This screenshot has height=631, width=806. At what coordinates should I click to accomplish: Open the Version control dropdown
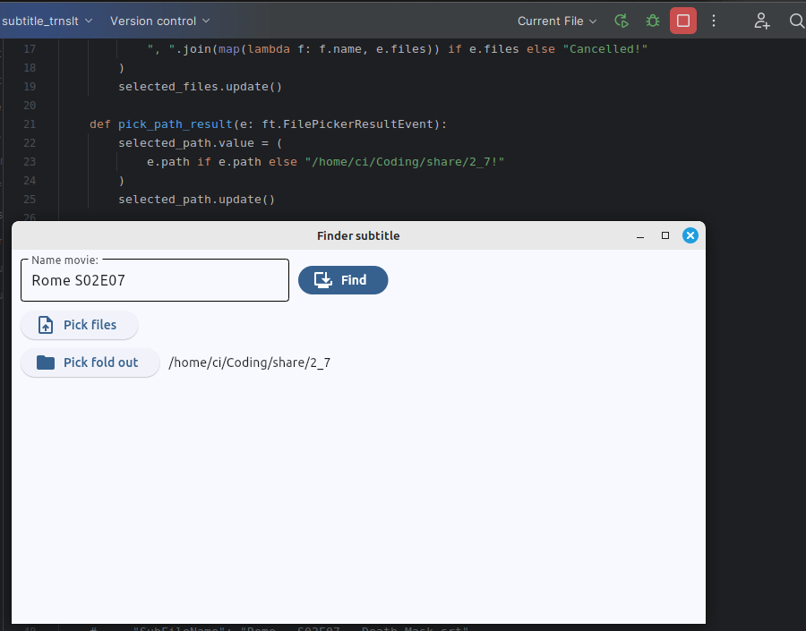[x=160, y=21]
